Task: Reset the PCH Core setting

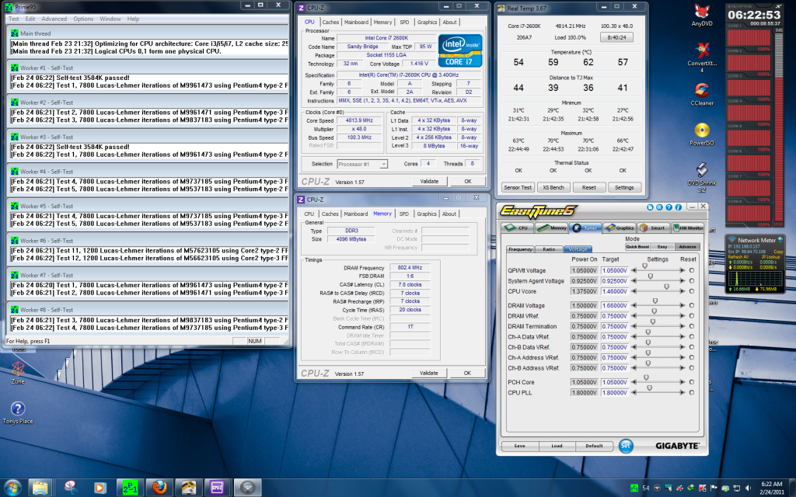Action: pos(691,382)
